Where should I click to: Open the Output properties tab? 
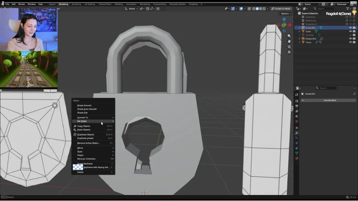297,106
